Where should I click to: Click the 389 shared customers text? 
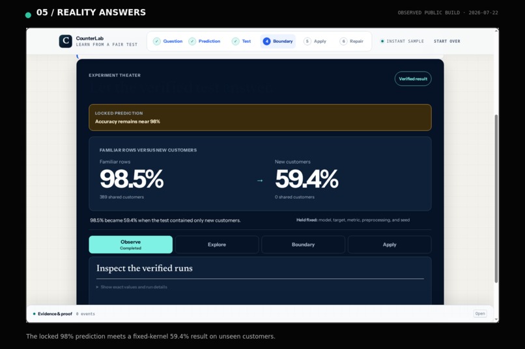pyautogui.click(x=122, y=197)
